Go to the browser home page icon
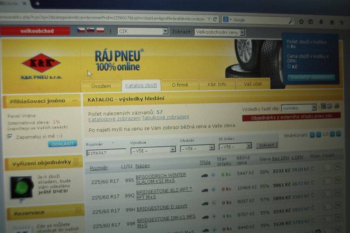The width and height of the screenshot is (350, 233). (x=332, y=22)
